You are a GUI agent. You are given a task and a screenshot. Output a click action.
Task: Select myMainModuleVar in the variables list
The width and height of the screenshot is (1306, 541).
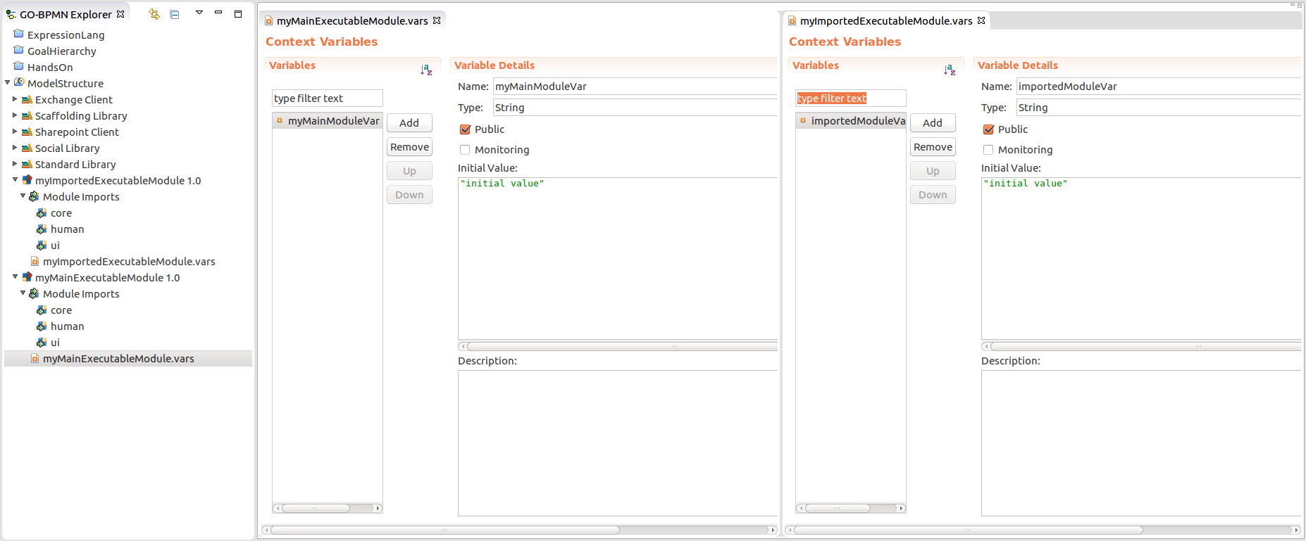(x=328, y=121)
